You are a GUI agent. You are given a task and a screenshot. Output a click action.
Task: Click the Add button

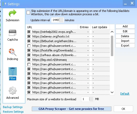coord(125,26)
